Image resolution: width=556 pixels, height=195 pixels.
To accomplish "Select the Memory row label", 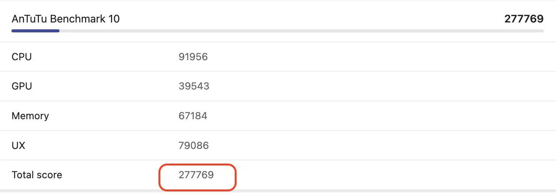I will pyautogui.click(x=30, y=116).
